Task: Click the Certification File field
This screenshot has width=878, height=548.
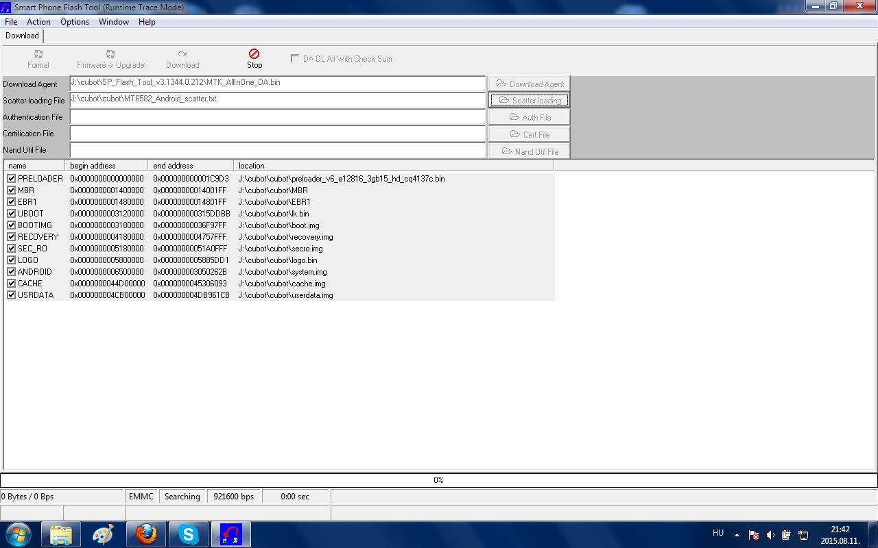Action: (x=278, y=133)
